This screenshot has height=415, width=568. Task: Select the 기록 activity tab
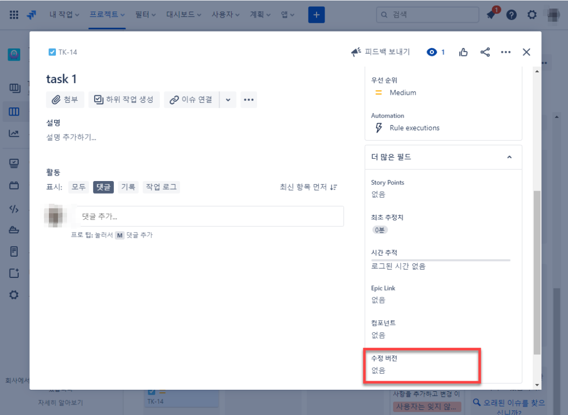(x=128, y=187)
